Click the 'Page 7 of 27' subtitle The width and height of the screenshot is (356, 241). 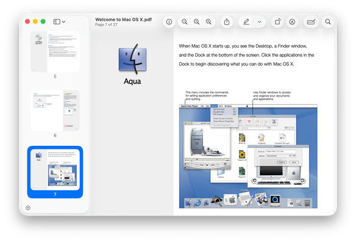pyautogui.click(x=106, y=24)
